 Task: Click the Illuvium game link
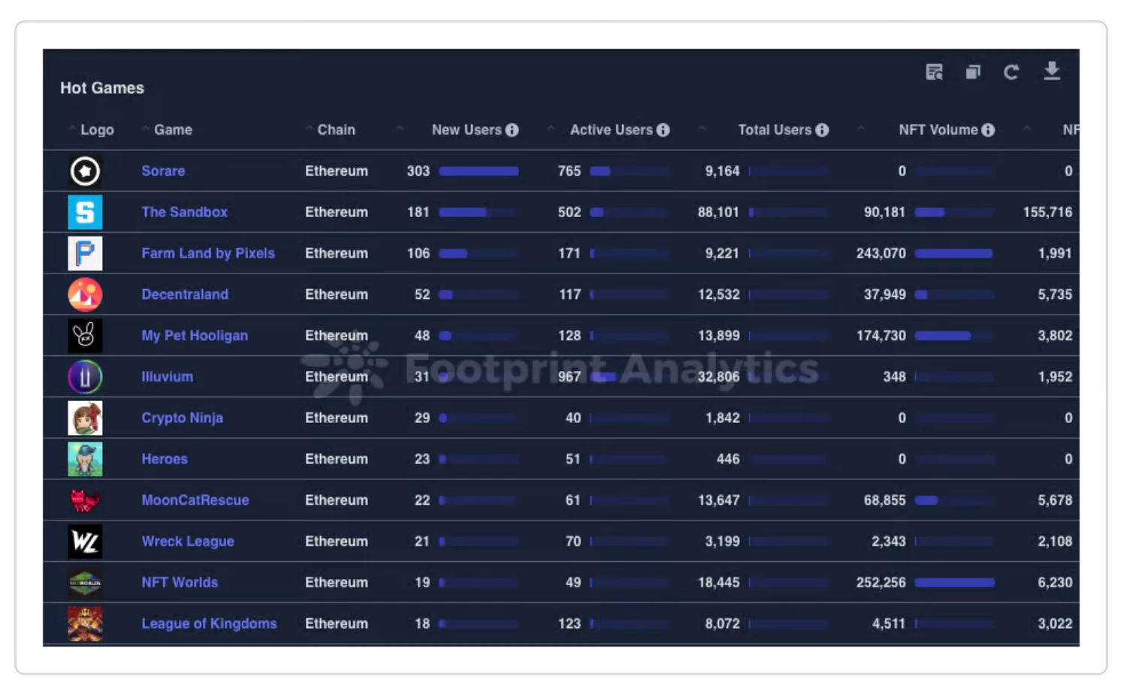point(167,377)
